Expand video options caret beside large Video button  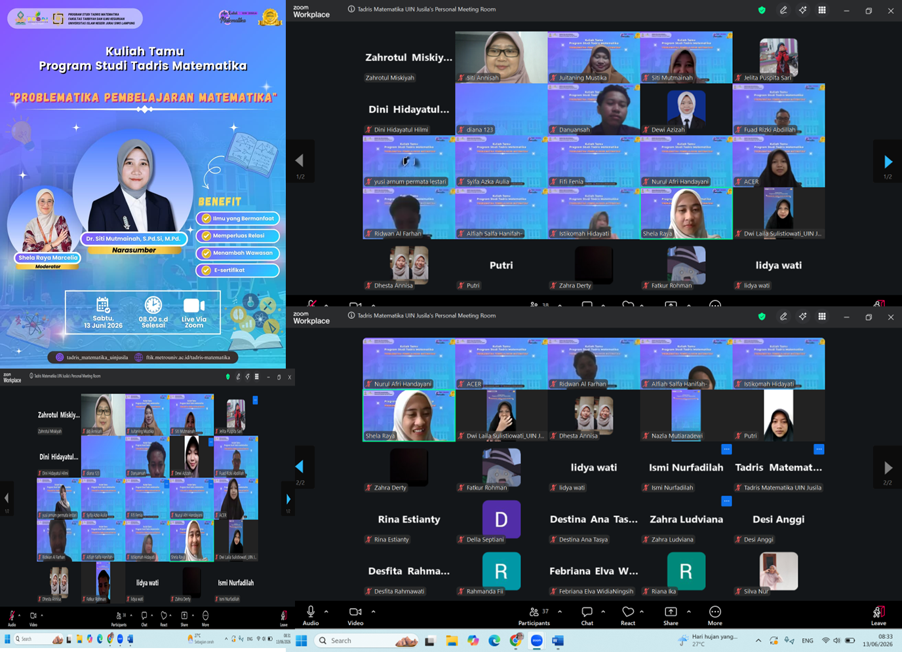(x=374, y=611)
